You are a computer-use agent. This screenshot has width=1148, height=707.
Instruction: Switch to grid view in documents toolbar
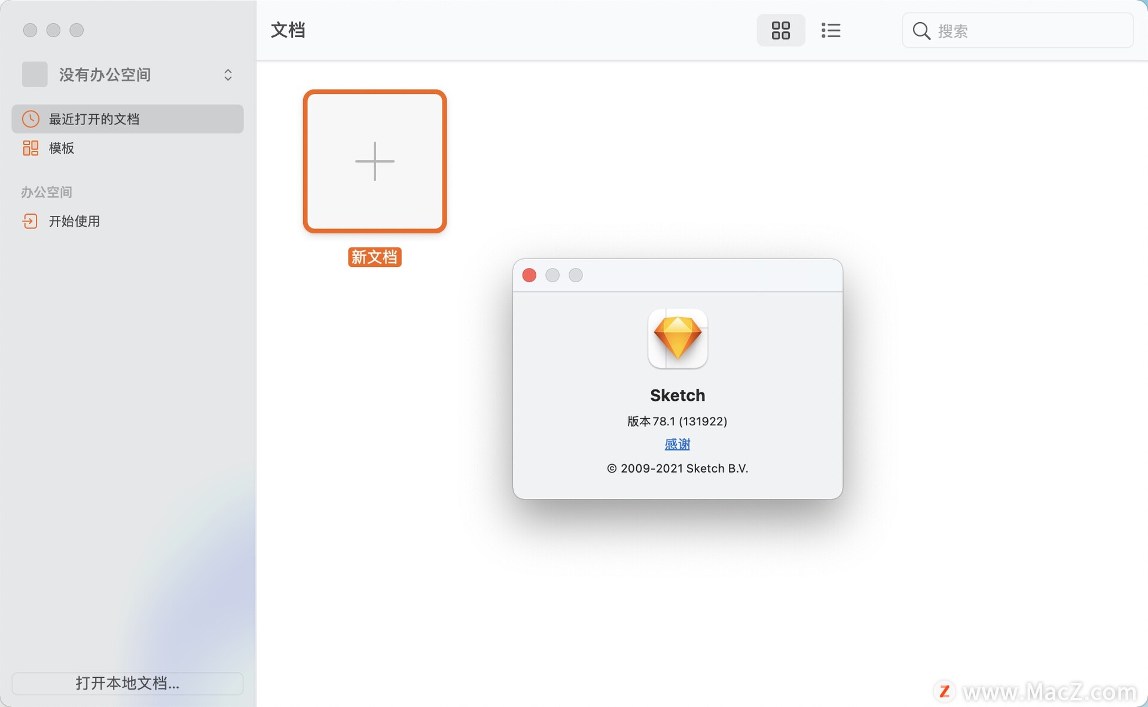click(x=780, y=31)
